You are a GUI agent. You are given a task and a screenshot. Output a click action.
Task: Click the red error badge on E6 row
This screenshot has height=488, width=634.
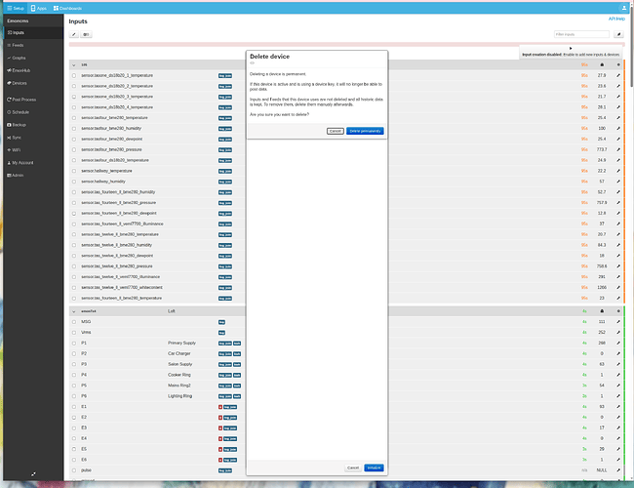(x=220, y=460)
